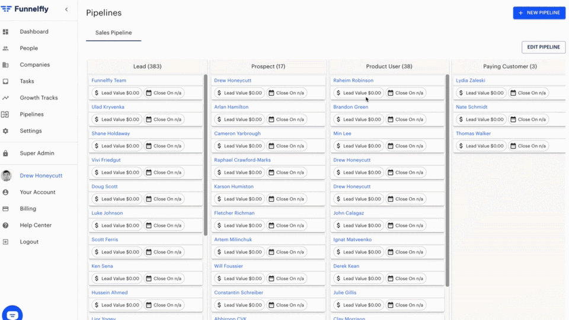Open the chat support bubble
The width and height of the screenshot is (569, 320).
(x=12, y=313)
